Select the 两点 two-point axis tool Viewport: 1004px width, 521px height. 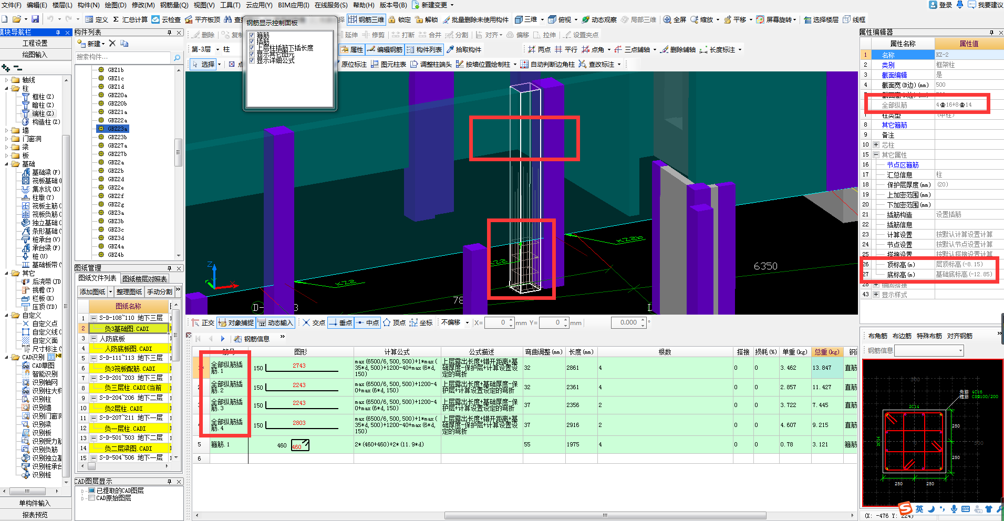pyautogui.click(x=539, y=49)
